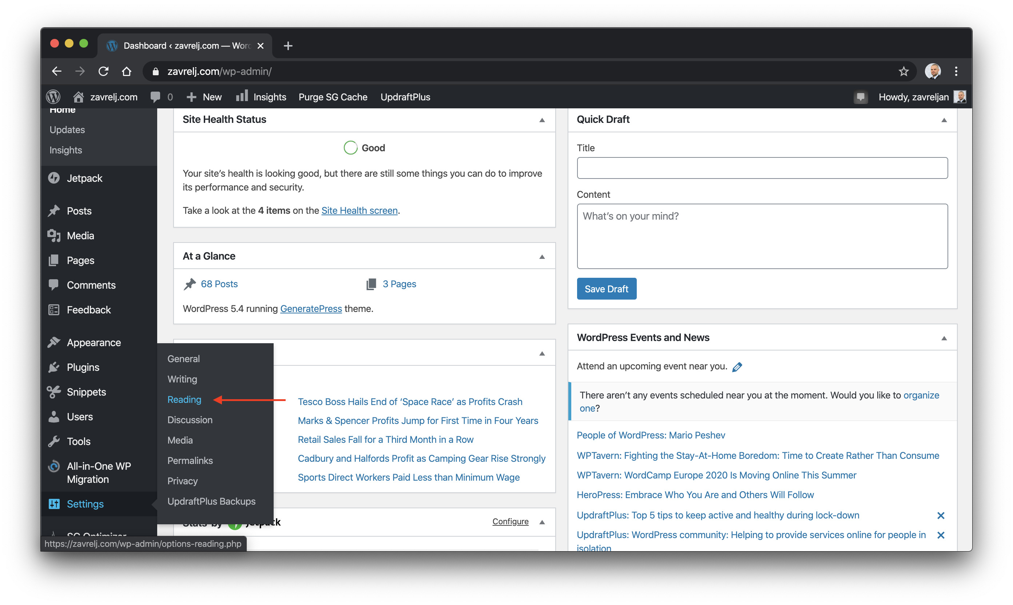
Task: Click the Quick Draft Title field
Action: pyautogui.click(x=762, y=168)
